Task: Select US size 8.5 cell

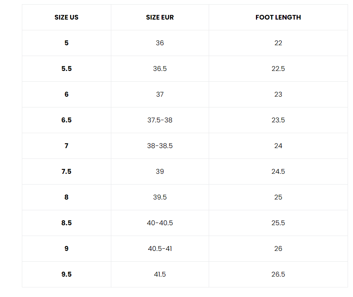Action: click(66, 223)
